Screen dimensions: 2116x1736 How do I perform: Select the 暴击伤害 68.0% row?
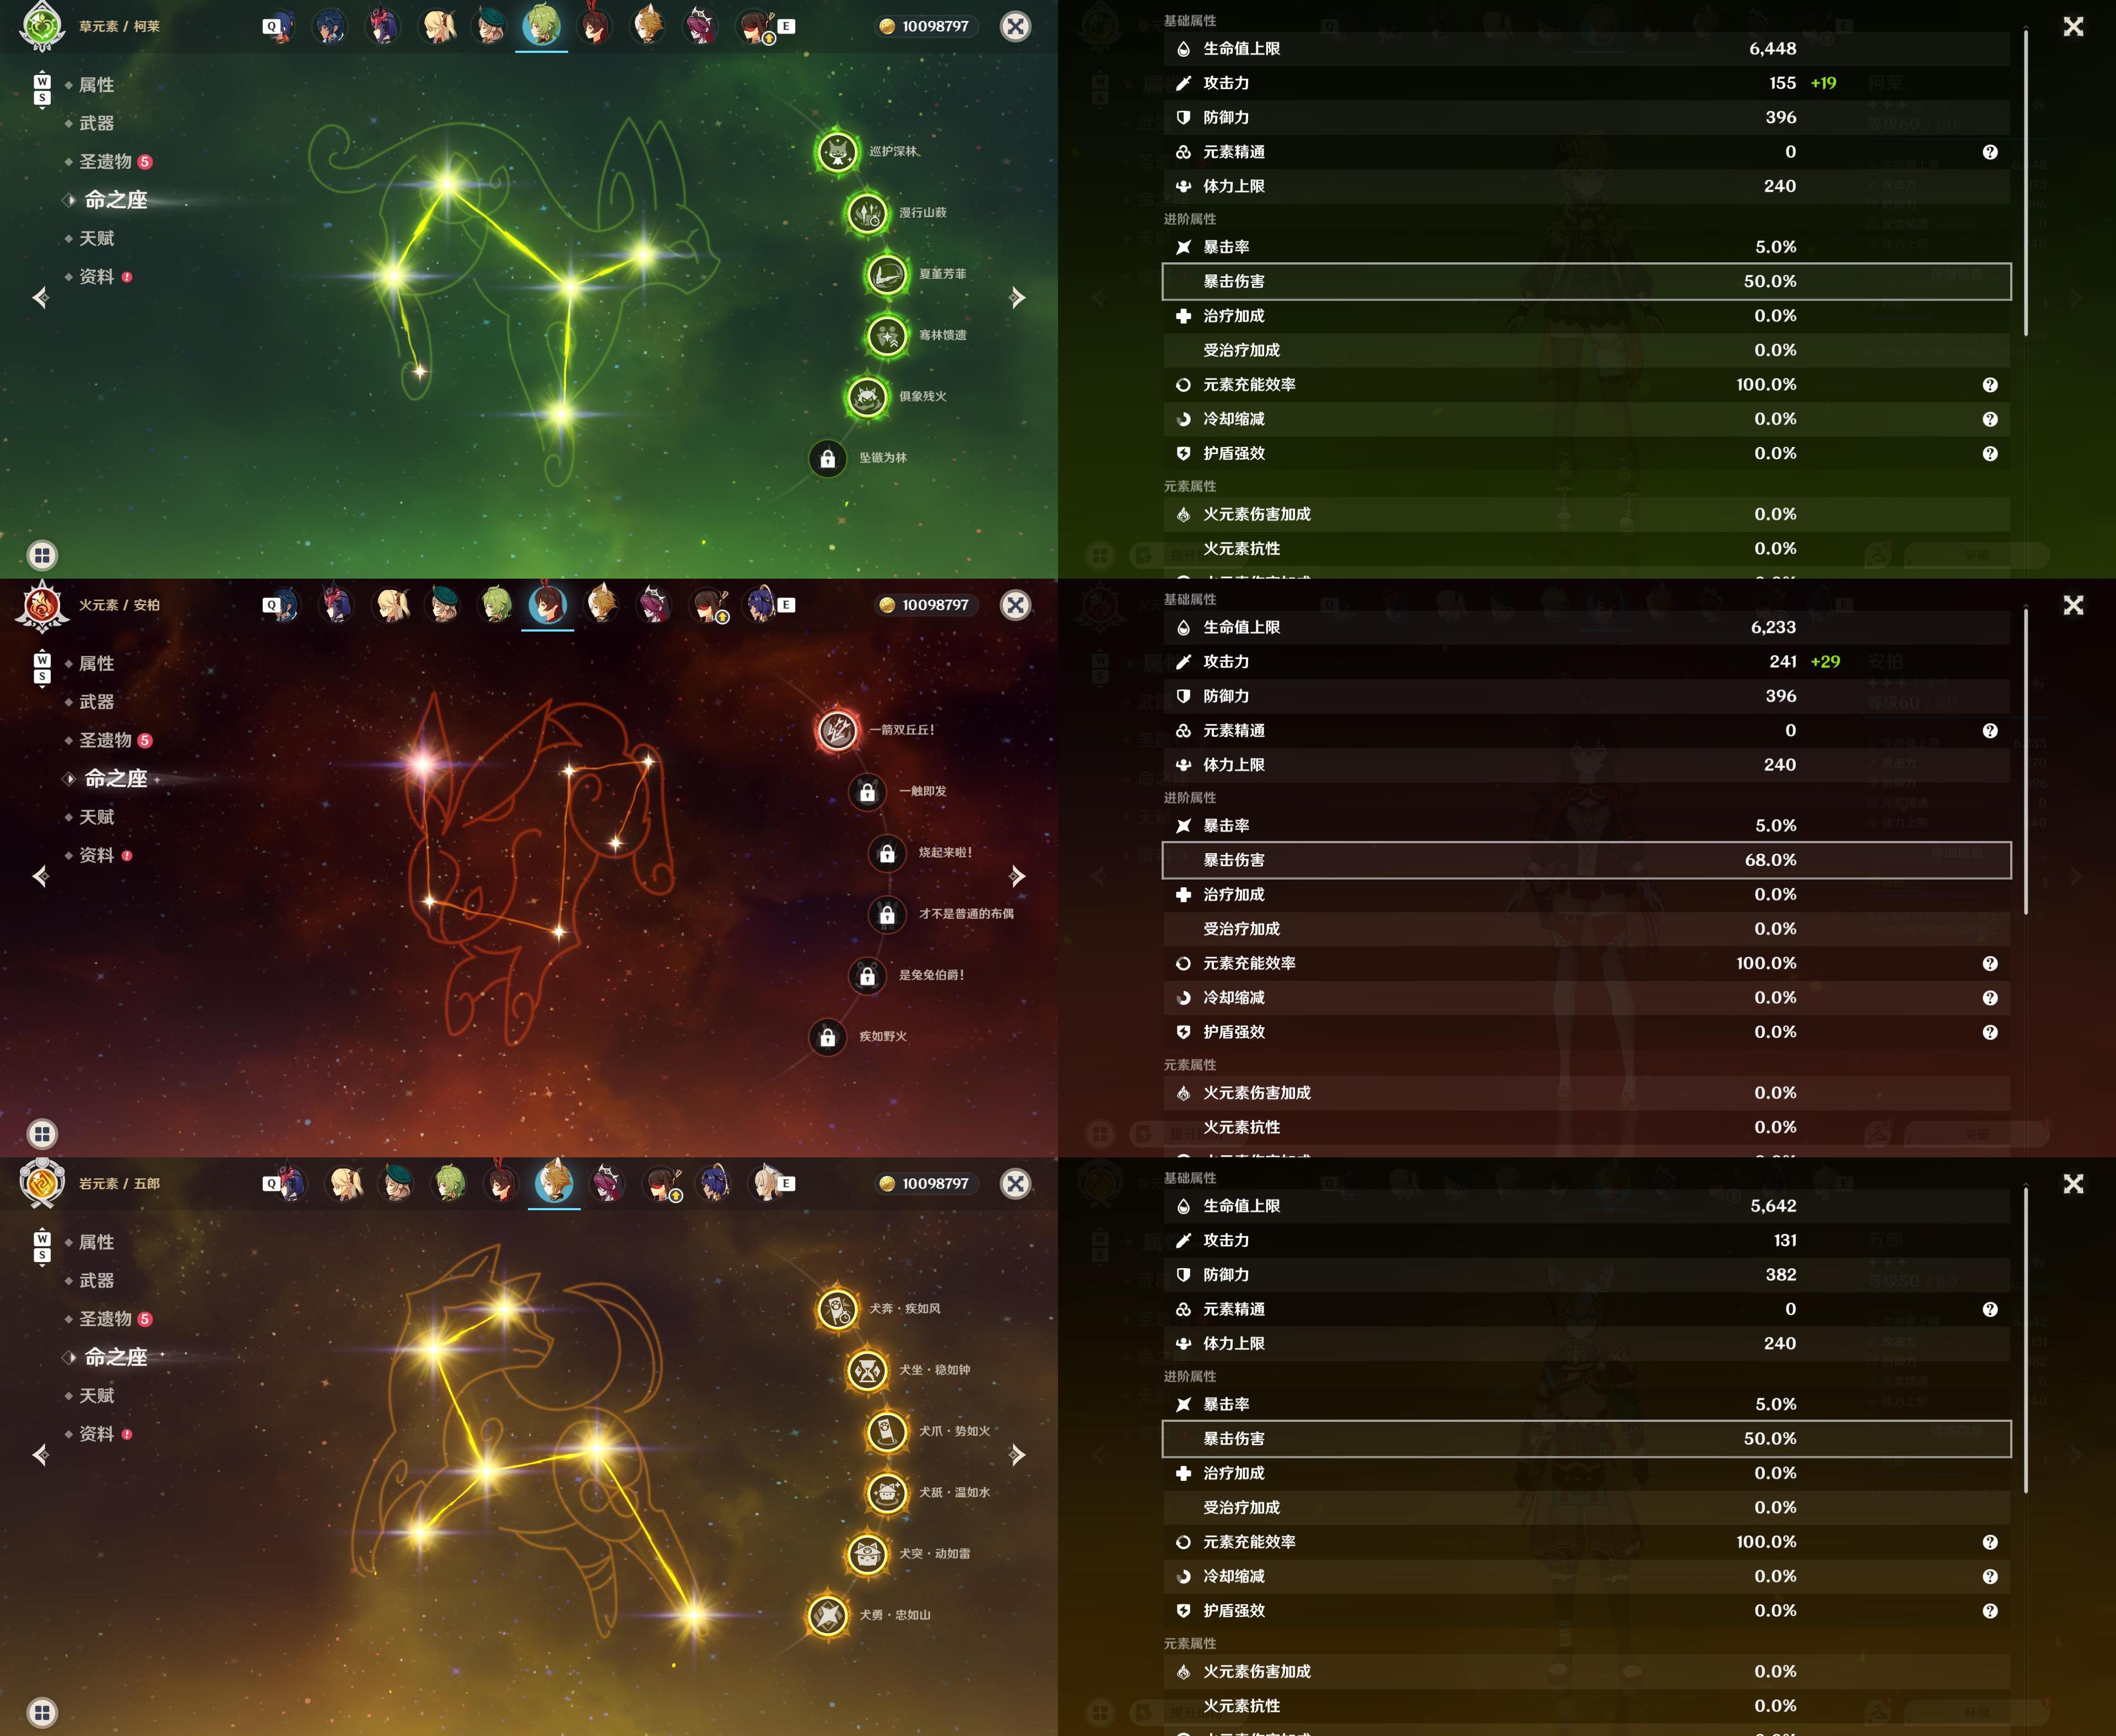[1586, 860]
